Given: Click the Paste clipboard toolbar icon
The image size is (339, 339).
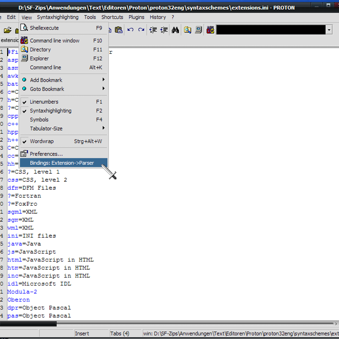Looking at the screenshot, I should (x=119, y=30).
